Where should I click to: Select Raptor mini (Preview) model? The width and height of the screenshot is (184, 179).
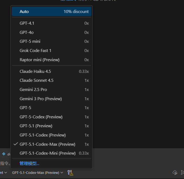[51, 60]
